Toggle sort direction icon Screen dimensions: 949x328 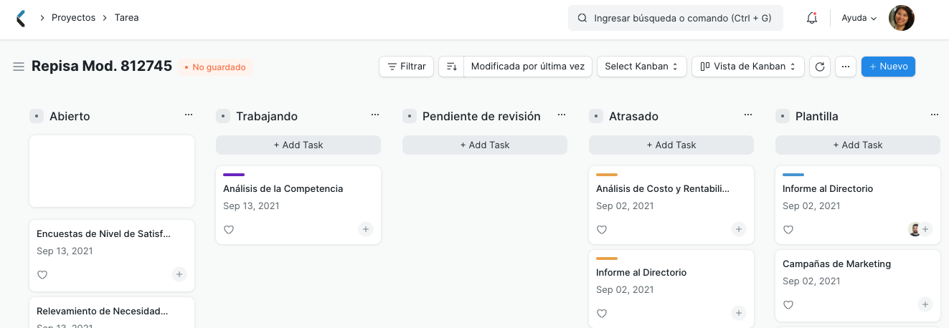452,67
